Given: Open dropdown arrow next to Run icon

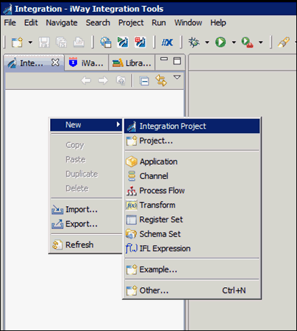Looking at the screenshot, I should coord(234,42).
